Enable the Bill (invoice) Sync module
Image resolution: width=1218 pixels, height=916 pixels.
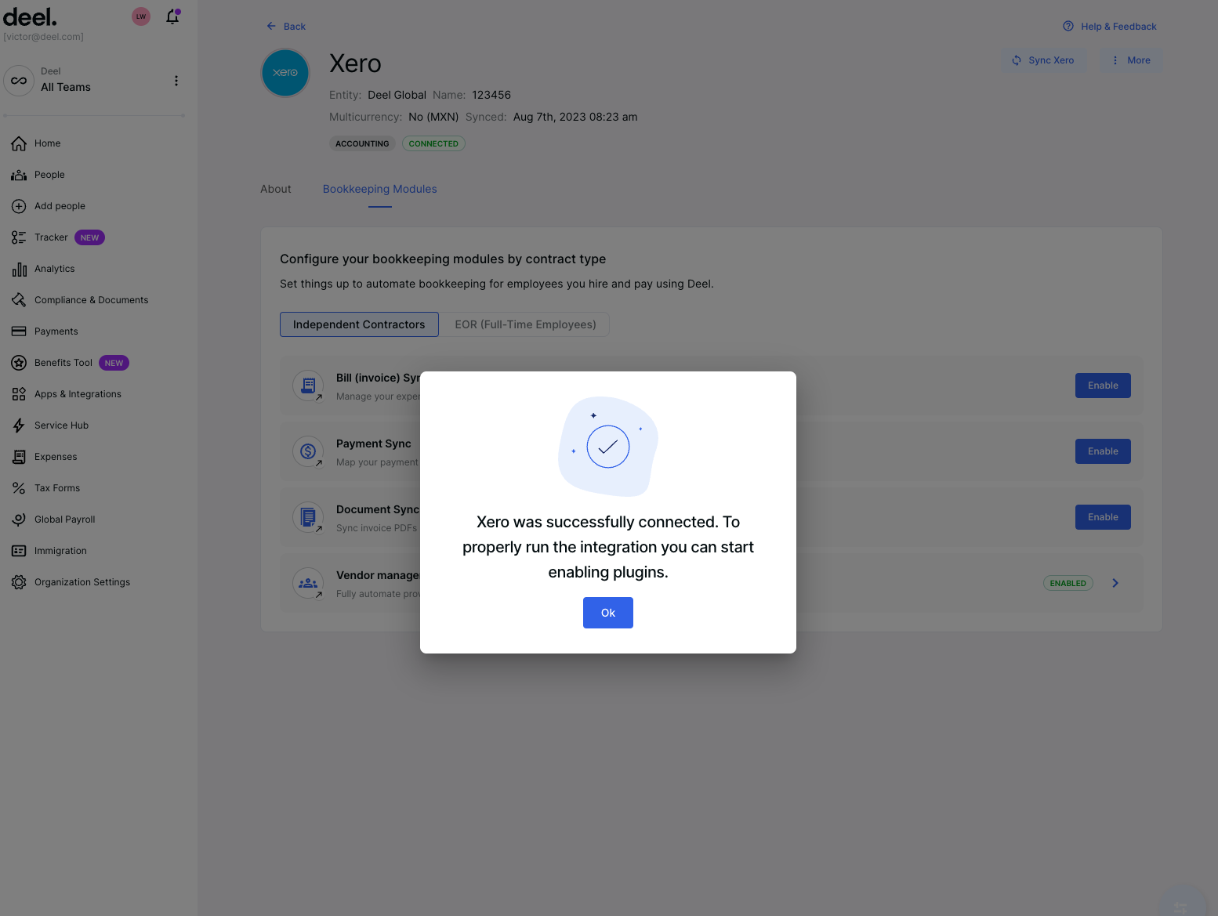(x=1103, y=386)
